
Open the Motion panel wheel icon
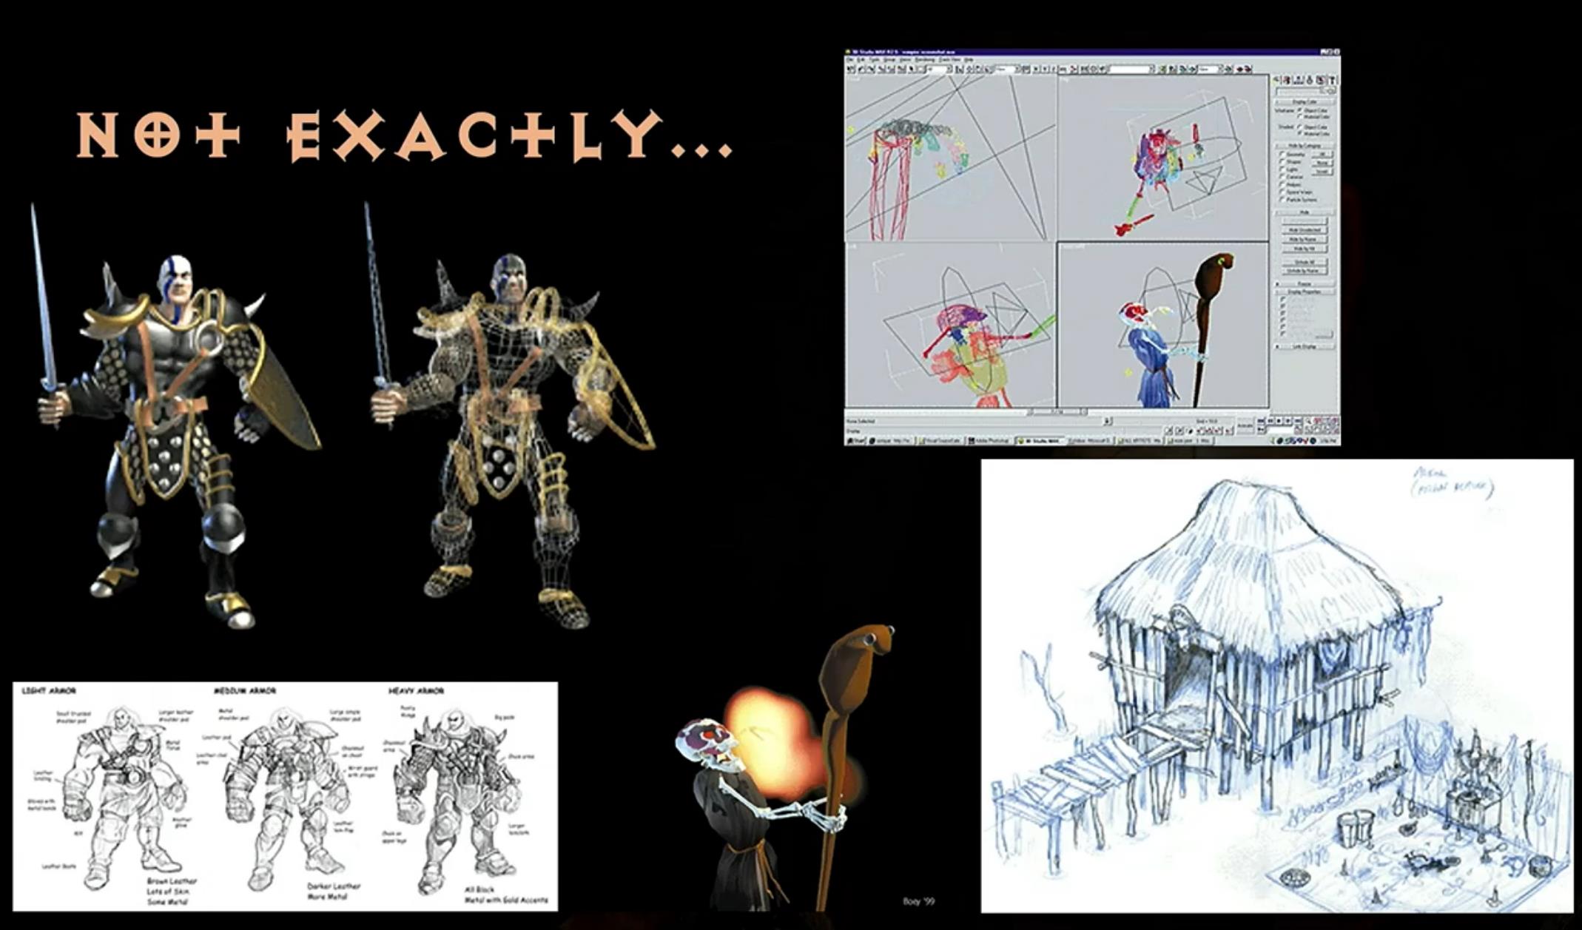click(x=1309, y=80)
